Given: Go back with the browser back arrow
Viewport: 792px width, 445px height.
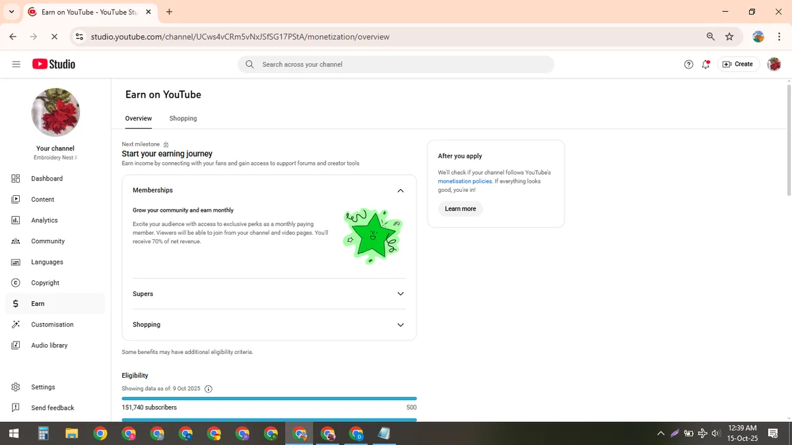Looking at the screenshot, I should [x=13, y=37].
